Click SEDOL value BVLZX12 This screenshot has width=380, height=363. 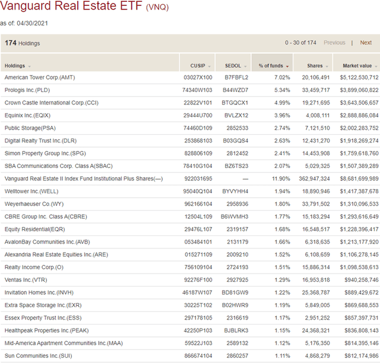point(236,115)
